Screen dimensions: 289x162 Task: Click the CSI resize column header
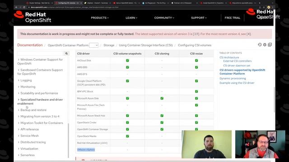pyautogui.click(x=196, y=54)
